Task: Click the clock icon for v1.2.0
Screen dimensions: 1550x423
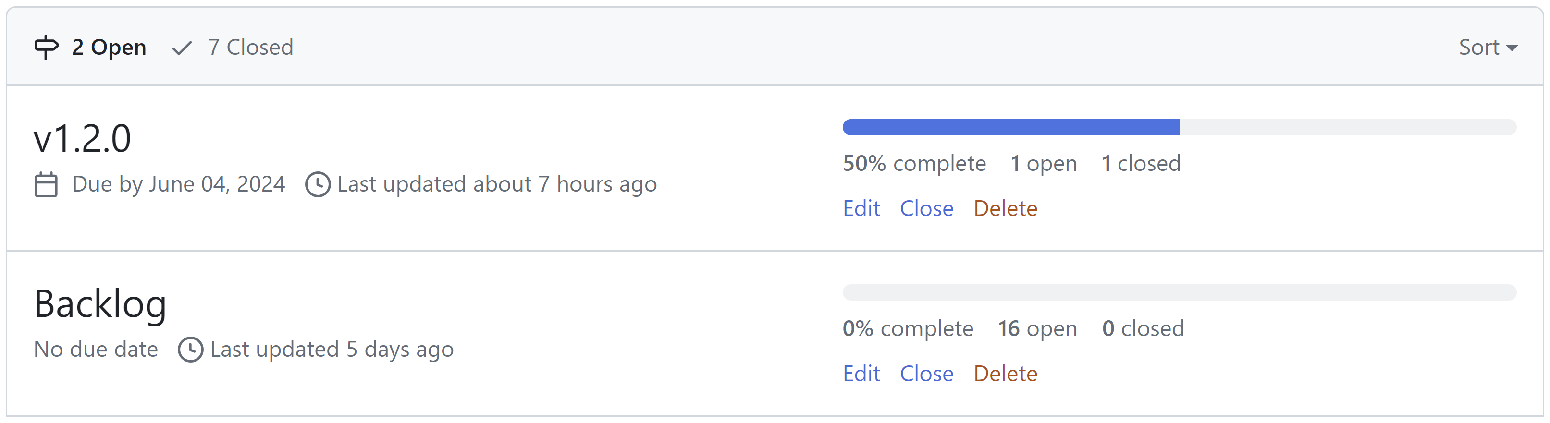Action: (x=318, y=185)
